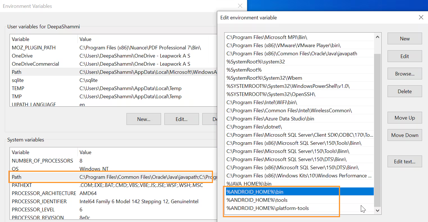Select the %JAVA_HOME%\bin path entry
Screen dimensions: 428x222
(x=249, y=184)
